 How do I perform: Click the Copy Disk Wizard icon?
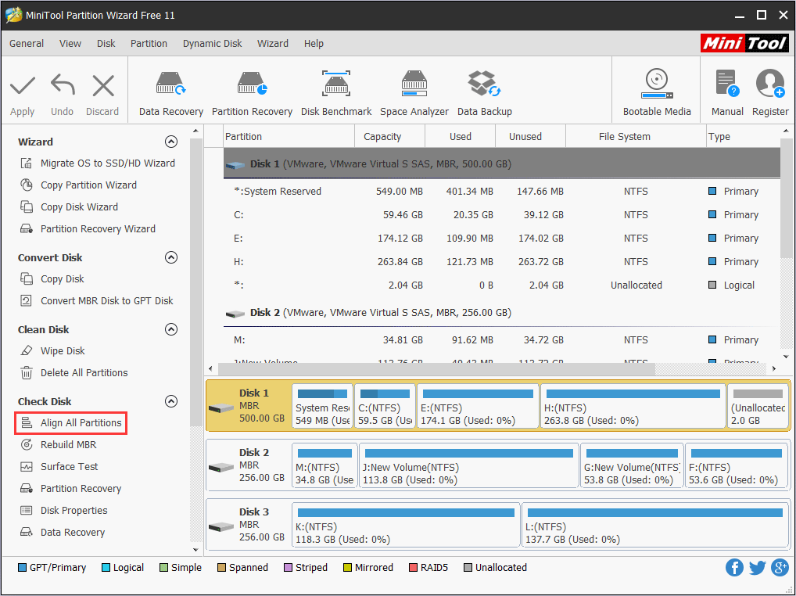click(27, 206)
